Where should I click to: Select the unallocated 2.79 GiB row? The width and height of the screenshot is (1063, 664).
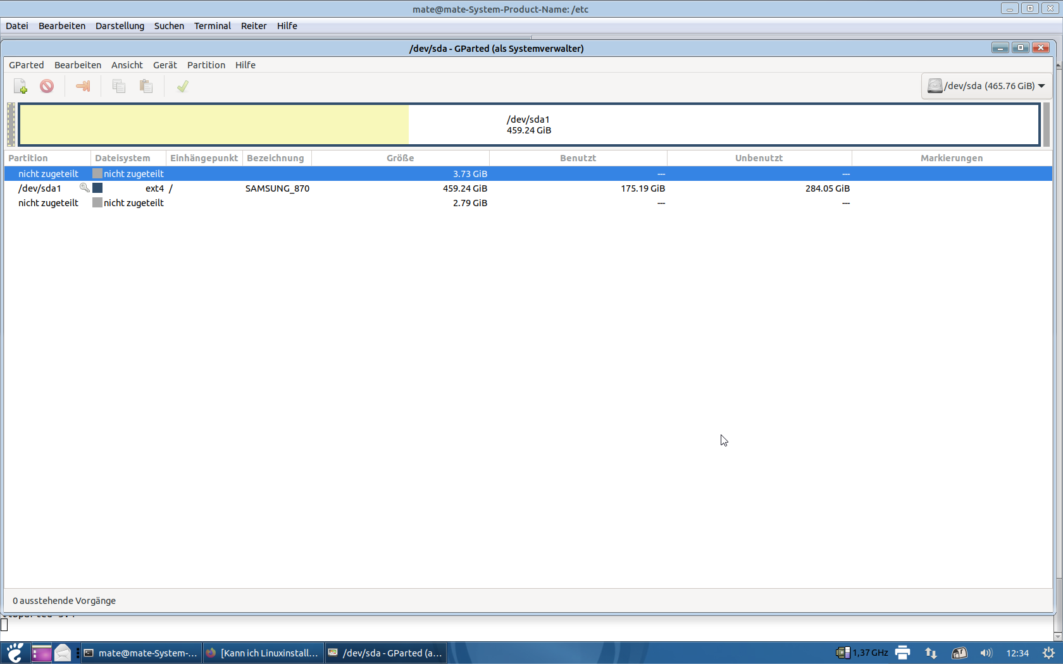528,202
